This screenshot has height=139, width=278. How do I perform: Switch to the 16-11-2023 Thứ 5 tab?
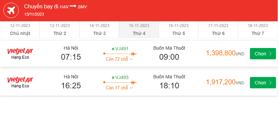179,29
